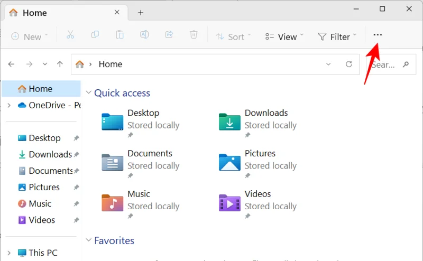Select This PC in the navigation pane
This screenshot has height=261, width=423.
coord(38,253)
